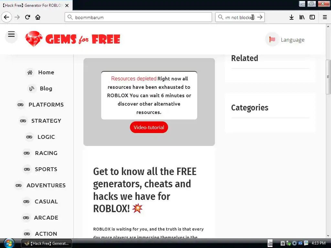Screen dimensions: 331x248
Task: Open the downloads arrow icon
Action: pyautogui.click(x=292, y=17)
